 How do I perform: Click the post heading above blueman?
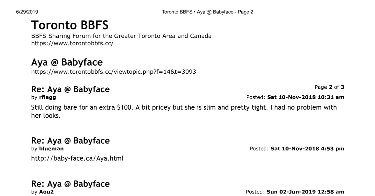(70, 141)
